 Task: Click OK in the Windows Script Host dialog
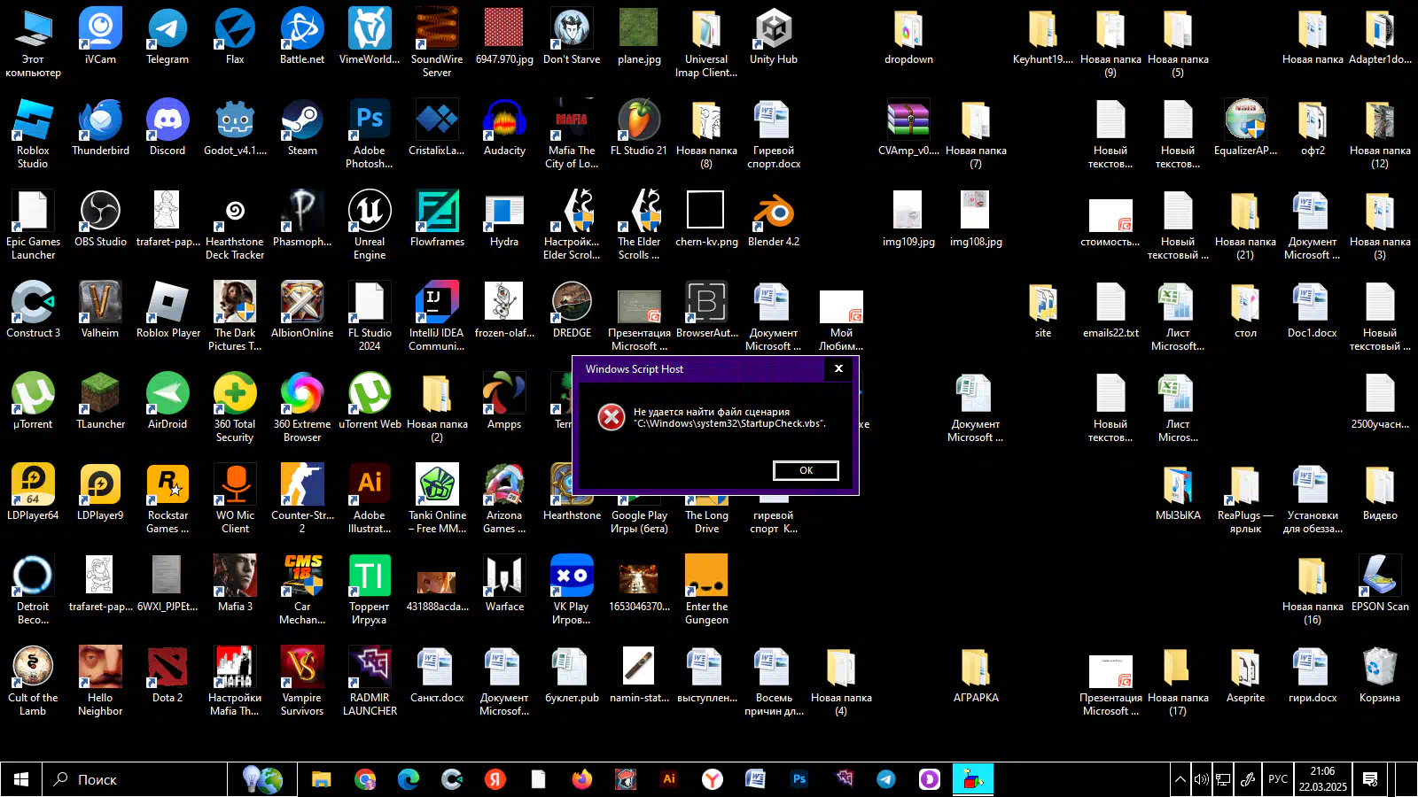point(806,470)
